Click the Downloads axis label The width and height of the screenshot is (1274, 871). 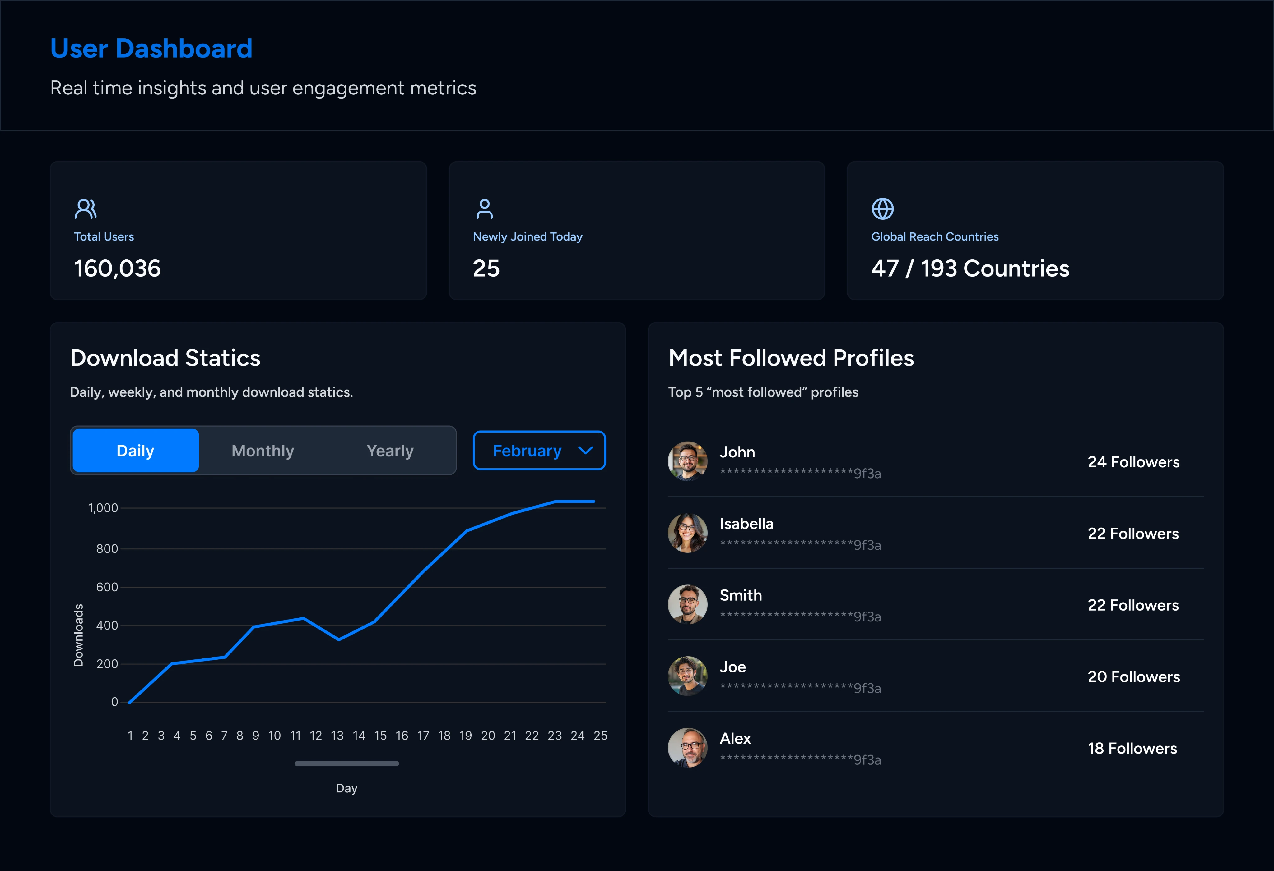(78, 635)
